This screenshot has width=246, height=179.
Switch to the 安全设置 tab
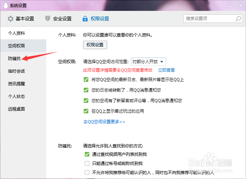(59, 19)
